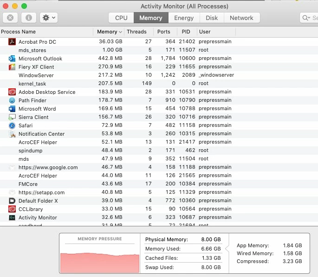Toggle Memory column sort order
The height and width of the screenshot is (277, 318).
tap(109, 32)
